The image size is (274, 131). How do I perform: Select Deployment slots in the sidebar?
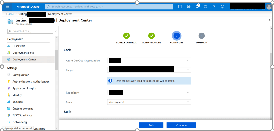pyautogui.click(x=23, y=53)
